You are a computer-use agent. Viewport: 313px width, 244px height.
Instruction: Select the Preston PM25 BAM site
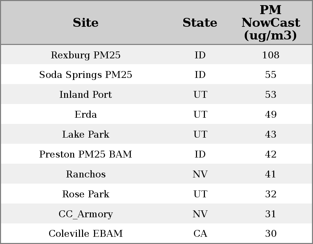point(85,154)
